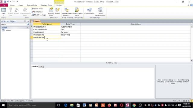This screenshot has width=193, height=108.
Task: Click Insert Rows in Tools group
Action: pyautogui.click(x=37, y=9)
